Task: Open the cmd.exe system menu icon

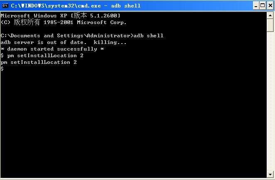Action: click(5, 5)
